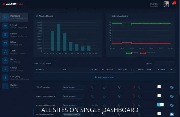Open the Firewall Management shield icon
Viewport: 180px width, 117px height.
[x=5, y=26]
